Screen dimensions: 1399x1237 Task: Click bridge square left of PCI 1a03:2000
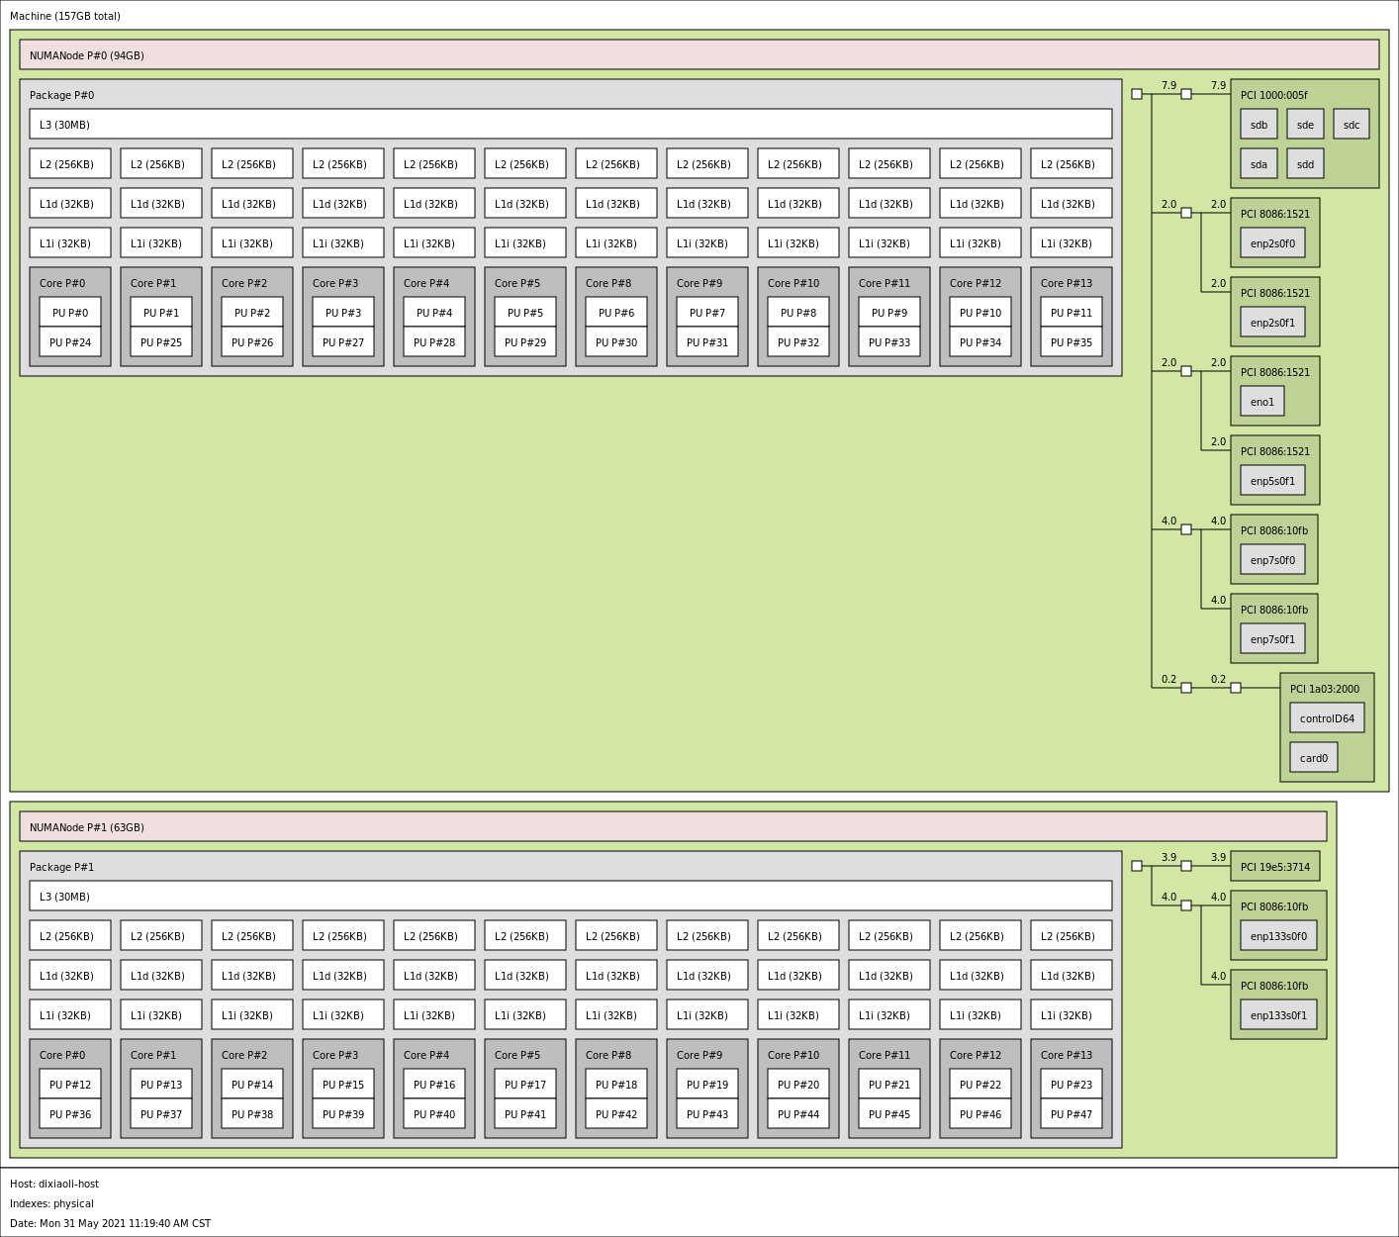coord(1236,688)
